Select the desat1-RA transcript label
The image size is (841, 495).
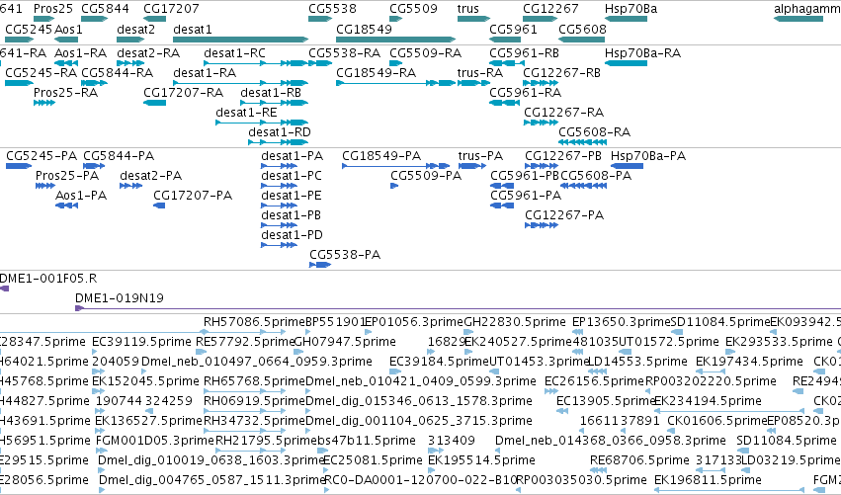click(x=205, y=73)
